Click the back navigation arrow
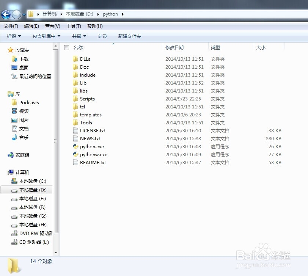The height and width of the screenshot is (276, 308). (x=6, y=14)
